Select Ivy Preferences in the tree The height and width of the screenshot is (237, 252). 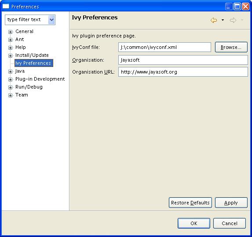coord(34,63)
